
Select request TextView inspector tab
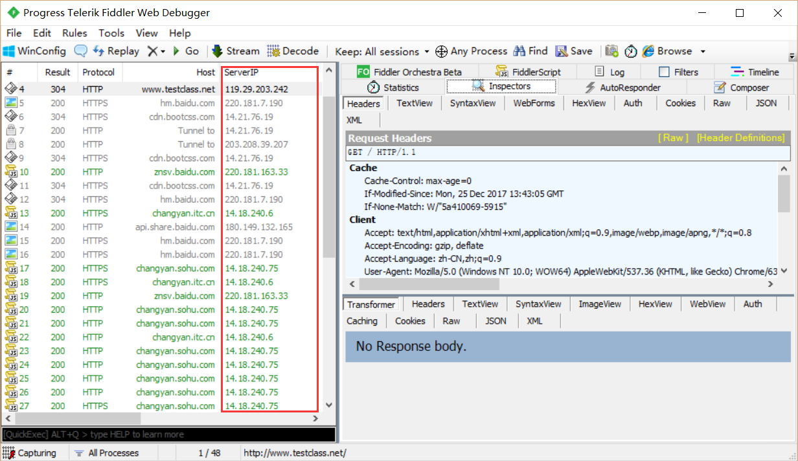click(x=414, y=103)
